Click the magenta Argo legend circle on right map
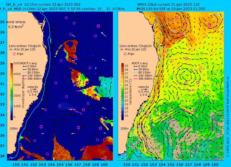 point(125,54)
